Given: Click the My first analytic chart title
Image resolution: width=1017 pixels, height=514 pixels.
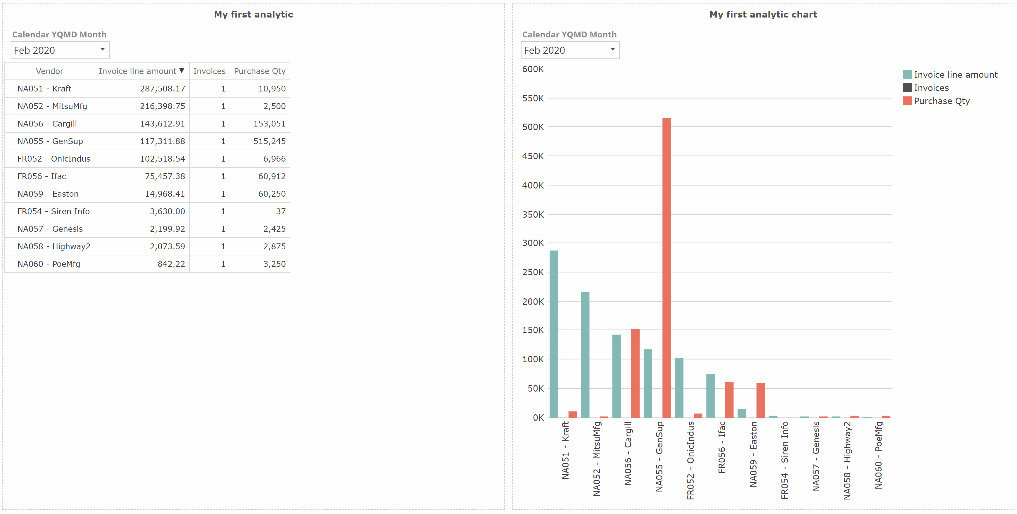Looking at the screenshot, I should tap(763, 15).
